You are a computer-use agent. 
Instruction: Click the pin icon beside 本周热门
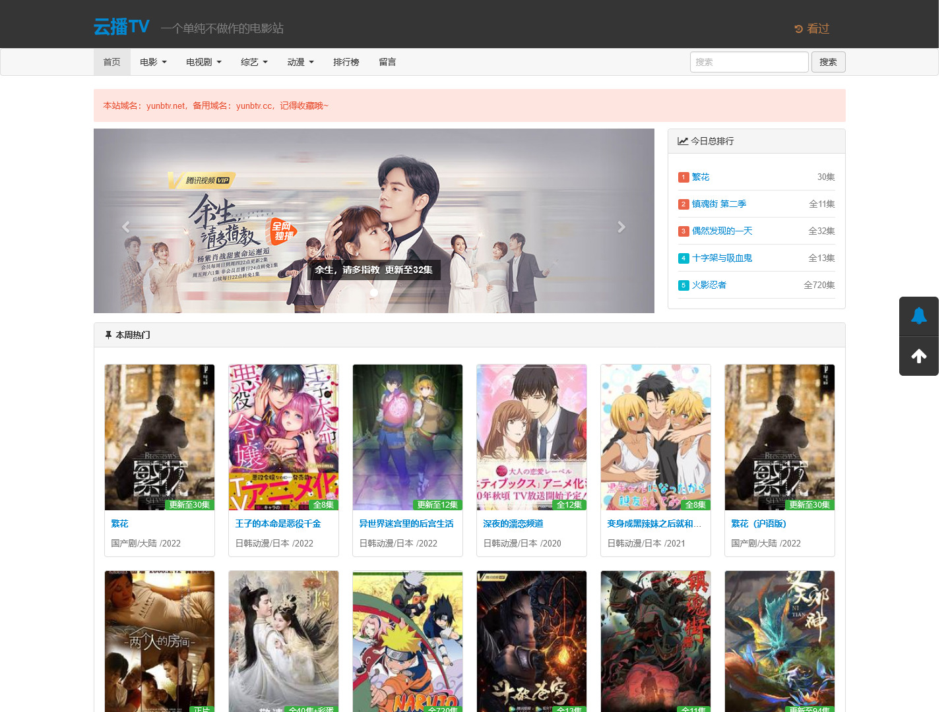click(108, 335)
